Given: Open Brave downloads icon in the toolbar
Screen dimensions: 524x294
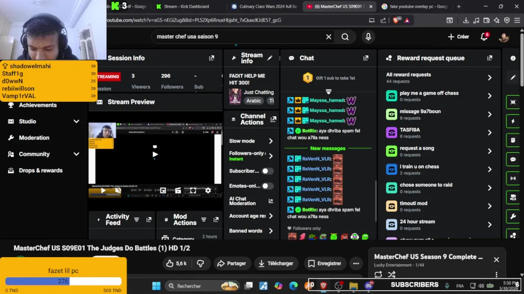Looking at the screenshot, I should [x=466, y=20].
